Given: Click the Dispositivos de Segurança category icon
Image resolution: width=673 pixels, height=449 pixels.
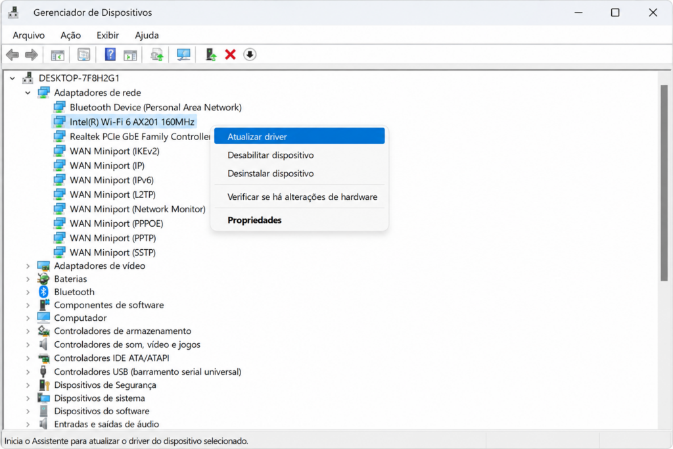Looking at the screenshot, I should (x=44, y=385).
